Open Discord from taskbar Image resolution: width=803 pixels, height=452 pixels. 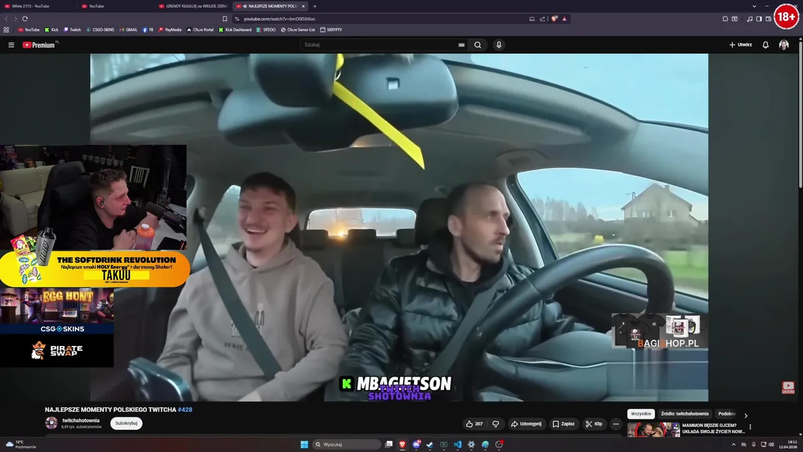(416, 444)
